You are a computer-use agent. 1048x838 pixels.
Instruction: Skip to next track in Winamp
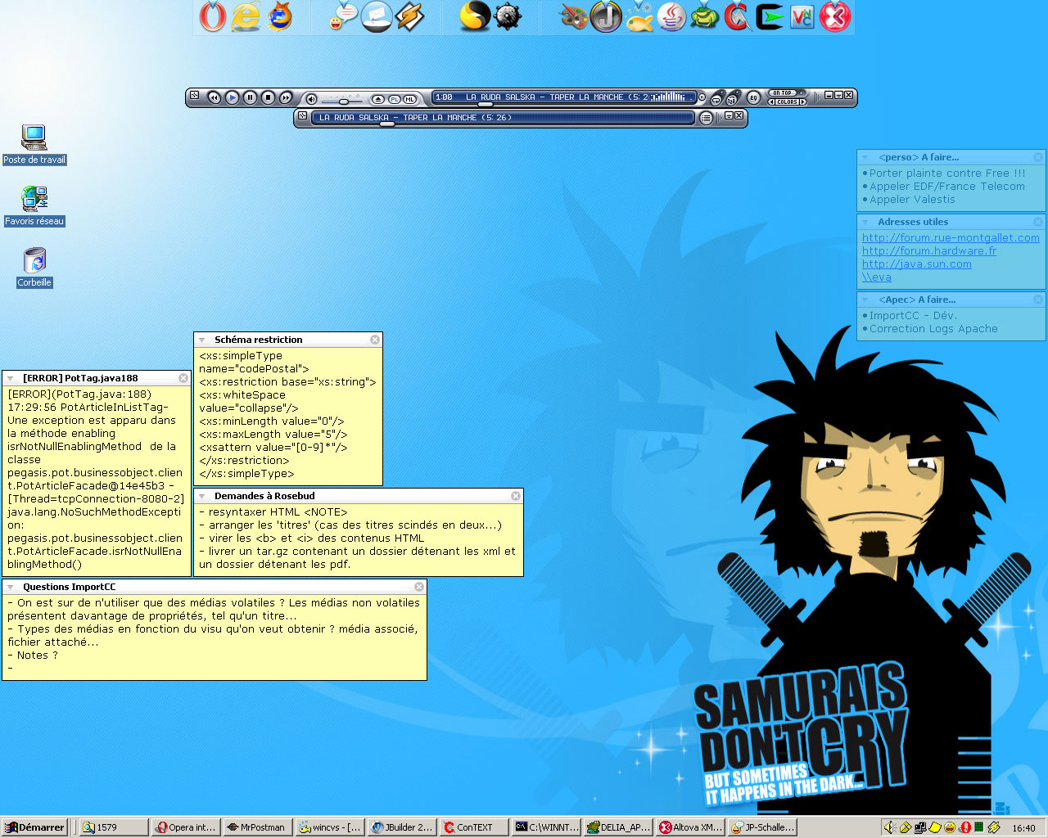tap(286, 97)
